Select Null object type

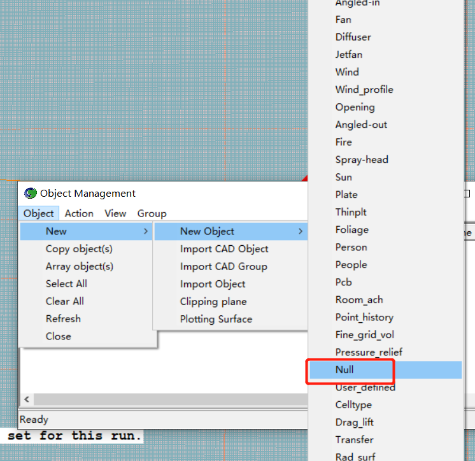(386, 369)
